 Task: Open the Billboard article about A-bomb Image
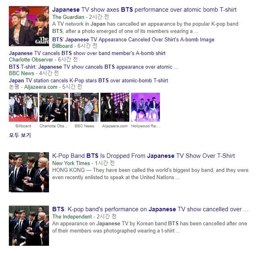tap(133, 39)
